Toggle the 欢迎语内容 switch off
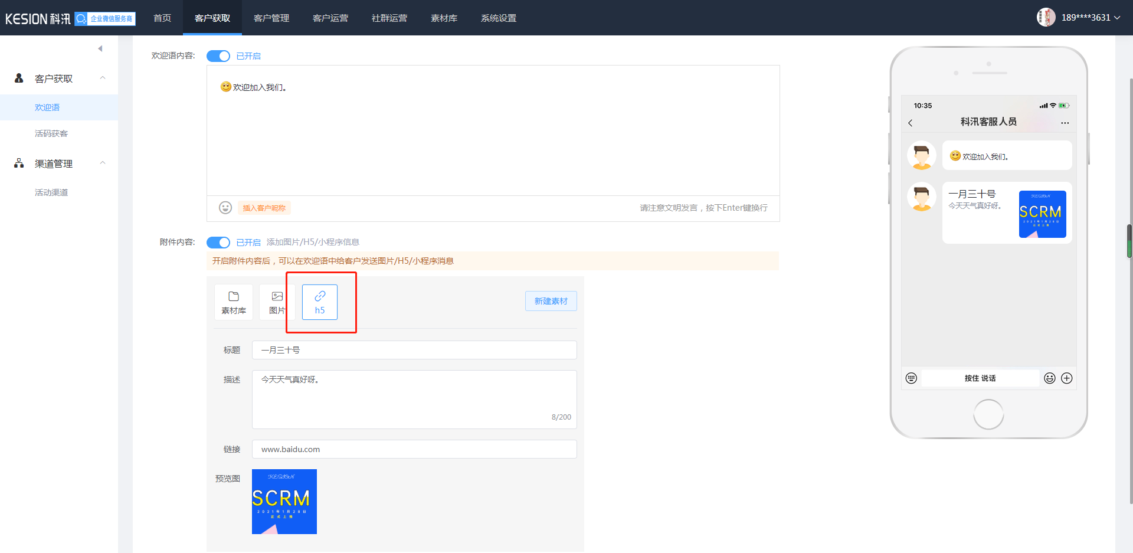The image size is (1133, 553). 218,56
